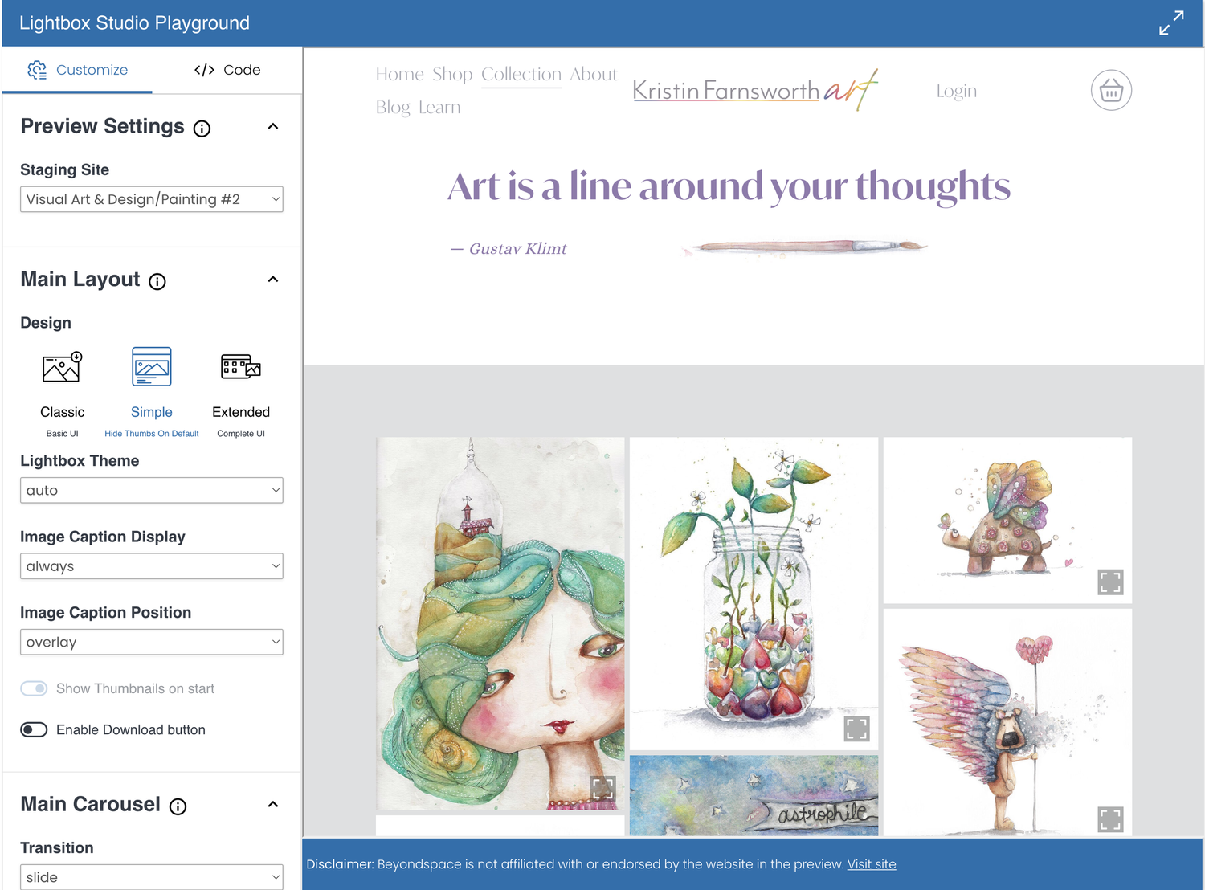
Task: Click the Login link
Action: point(957,92)
